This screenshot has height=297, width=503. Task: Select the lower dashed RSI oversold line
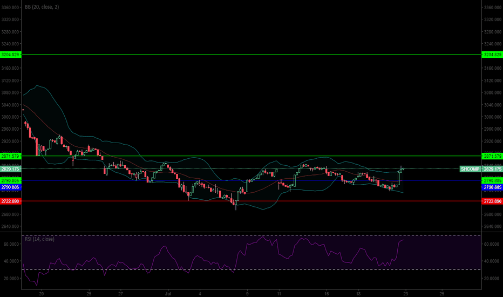[251, 269]
